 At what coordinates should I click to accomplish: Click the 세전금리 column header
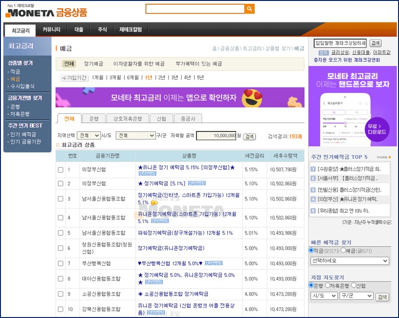tap(254, 156)
